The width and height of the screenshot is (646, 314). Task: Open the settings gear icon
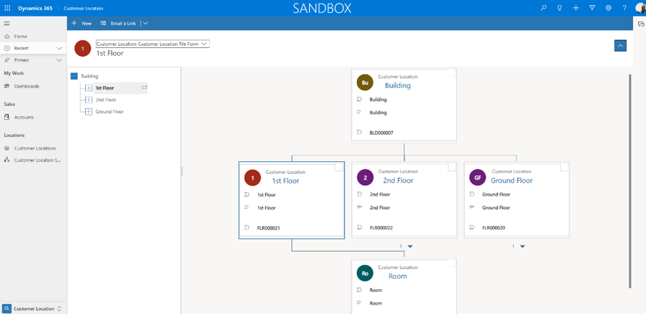click(x=608, y=8)
